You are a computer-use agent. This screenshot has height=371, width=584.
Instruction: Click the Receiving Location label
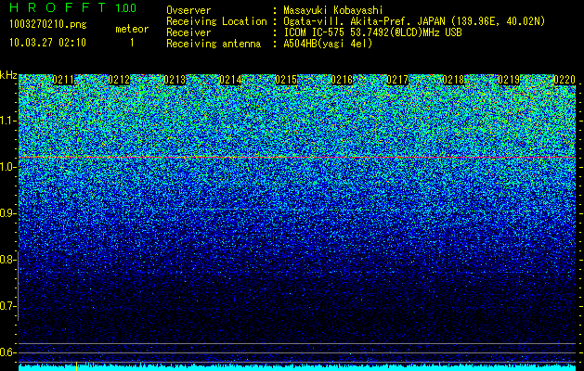pos(216,21)
